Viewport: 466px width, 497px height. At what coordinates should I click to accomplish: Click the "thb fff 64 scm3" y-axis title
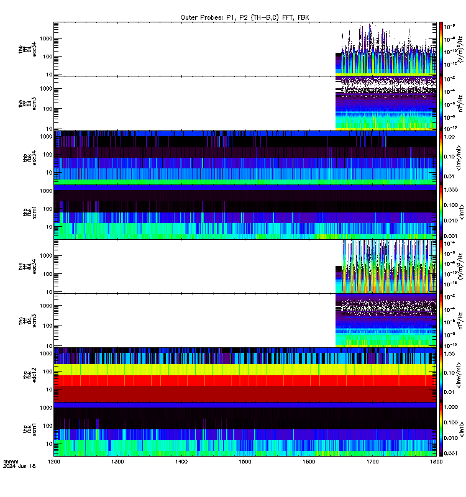pyautogui.click(x=27, y=104)
